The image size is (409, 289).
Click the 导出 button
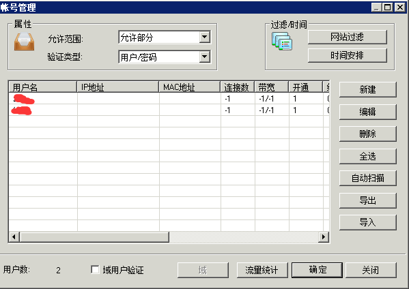(367, 200)
